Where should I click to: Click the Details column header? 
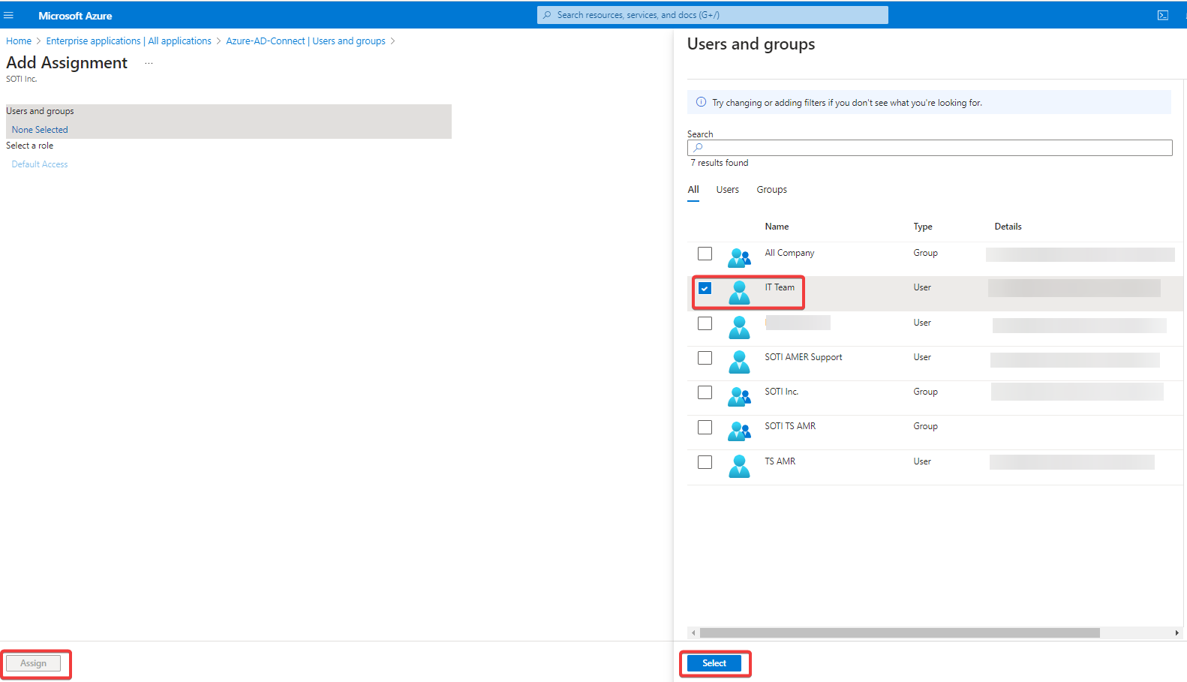(x=1008, y=227)
